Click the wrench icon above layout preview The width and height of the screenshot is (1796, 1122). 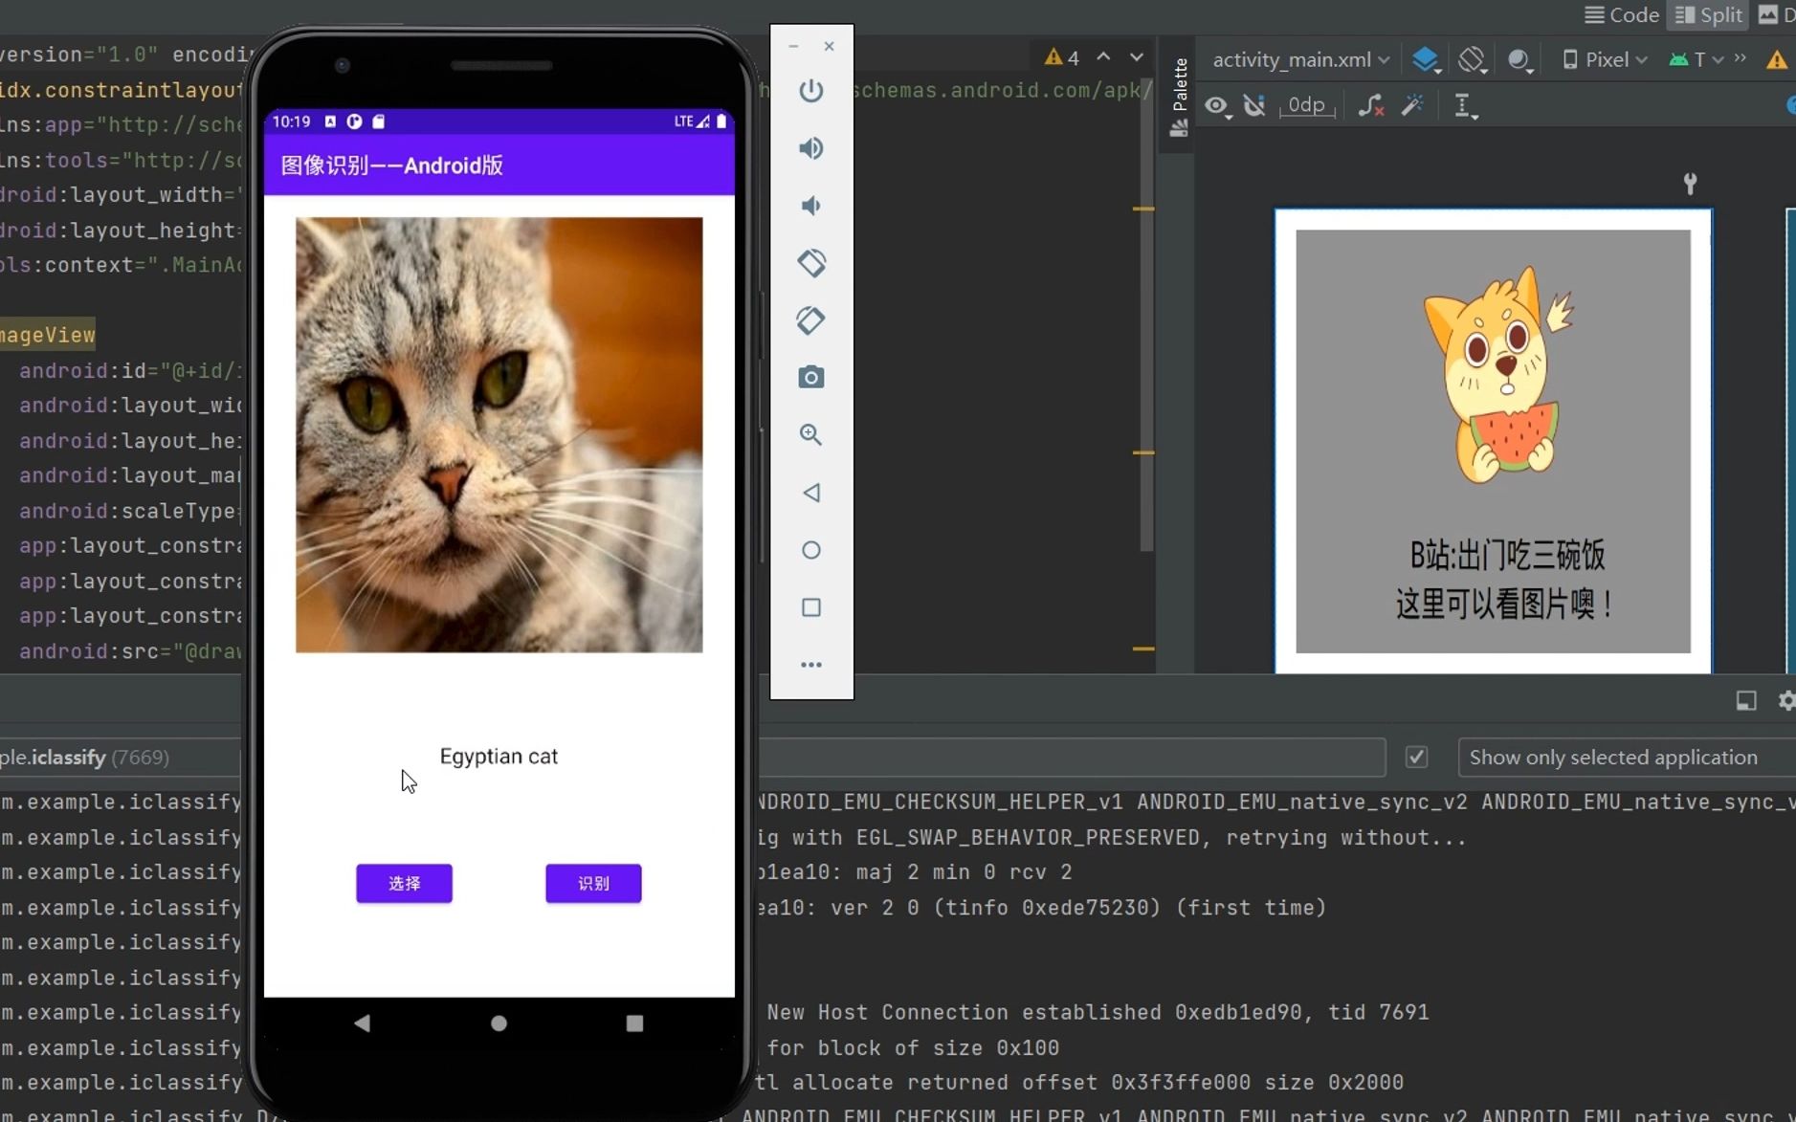click(1690, 183)
